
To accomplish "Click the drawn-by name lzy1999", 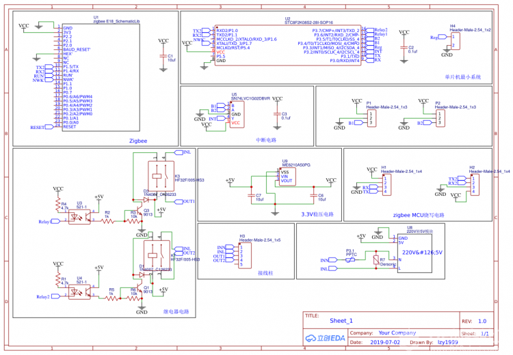I will [448, 342].
